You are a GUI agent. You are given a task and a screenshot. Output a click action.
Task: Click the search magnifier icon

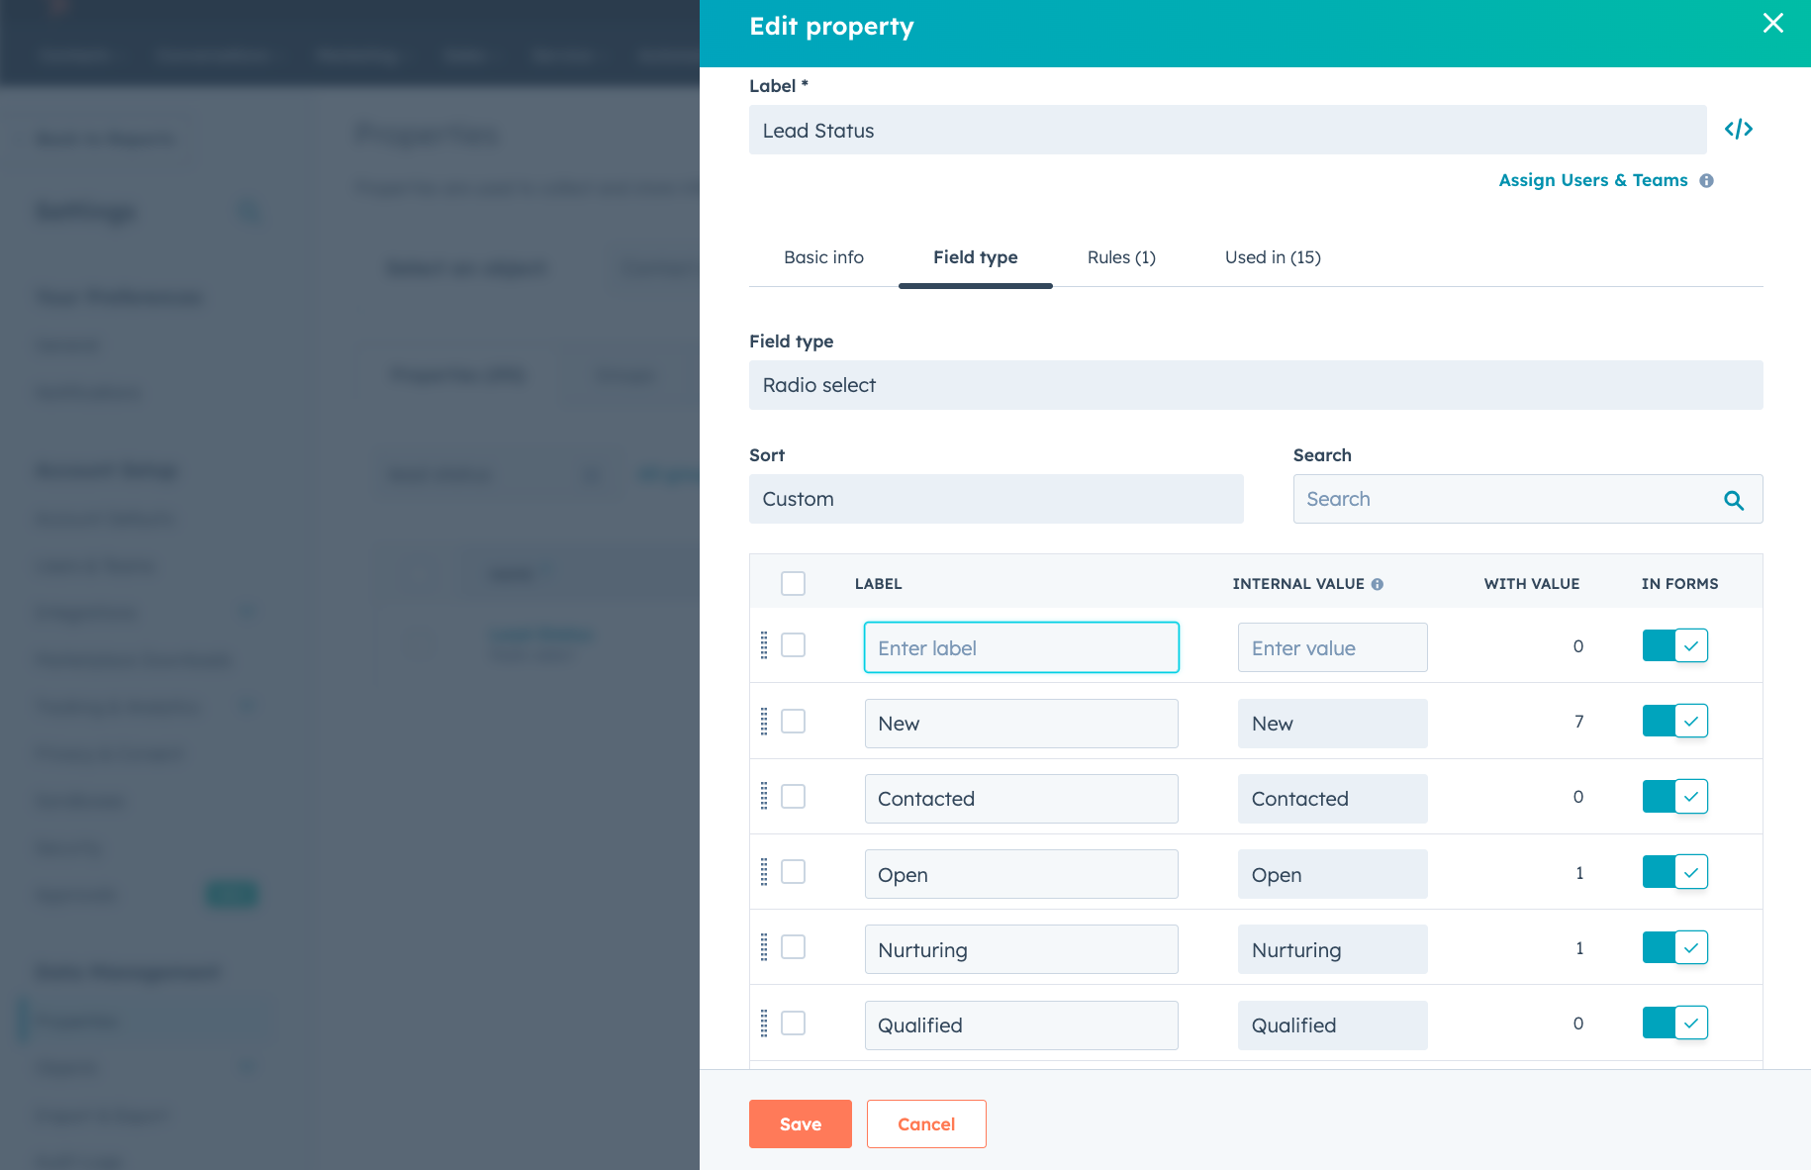tap(1734, 499)
